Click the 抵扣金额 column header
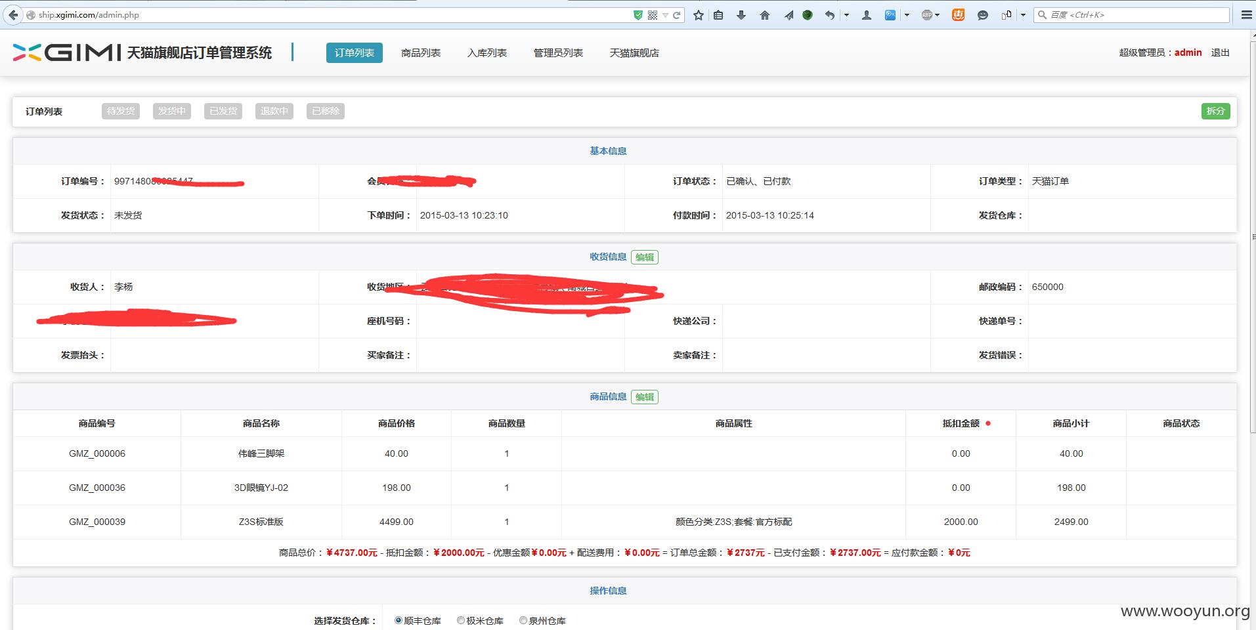 pyautogui.click(x=961, y=423)
